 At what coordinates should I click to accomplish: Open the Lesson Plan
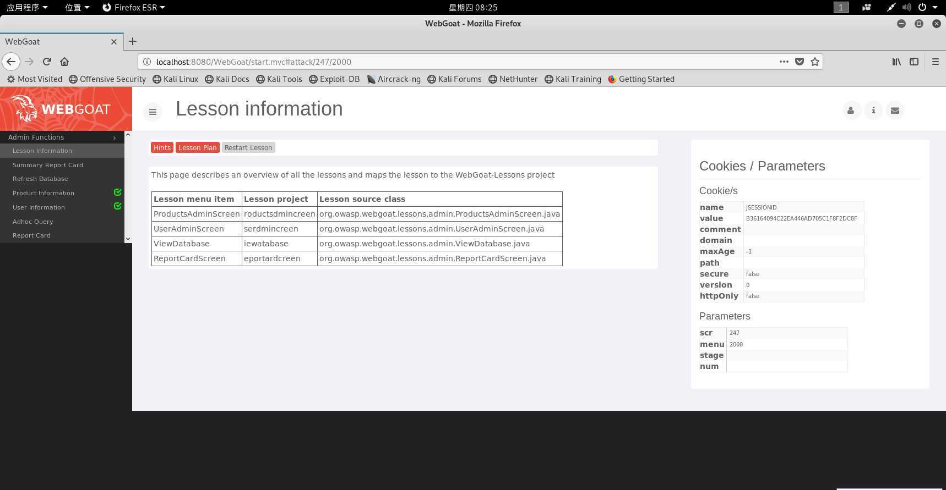click(x=197, y=147)
